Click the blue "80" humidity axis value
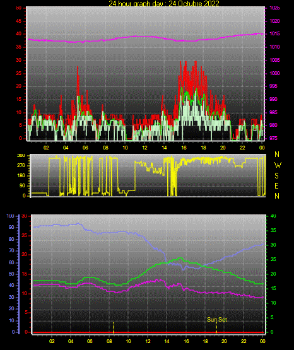The height and width of the screenshot is (350, 294). pyautogui.click(x=11, y=239)
